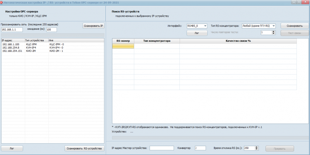Decrease the Время отклика RS spinner value
The height and width of the screenshot is (155, 310).
257,149
